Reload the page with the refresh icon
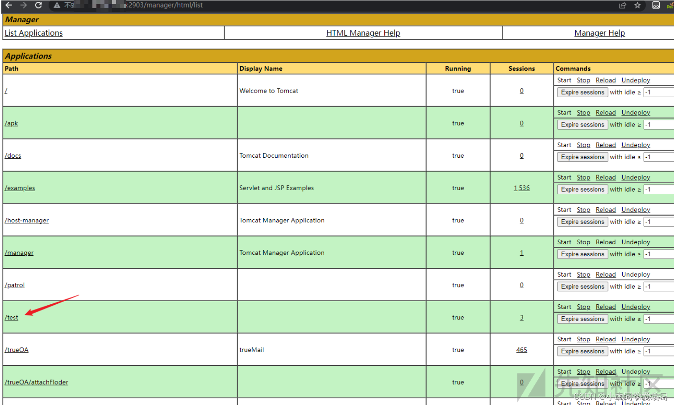Image resolution: width=674 pixels, height=405 pixels. tap(38, 5)
